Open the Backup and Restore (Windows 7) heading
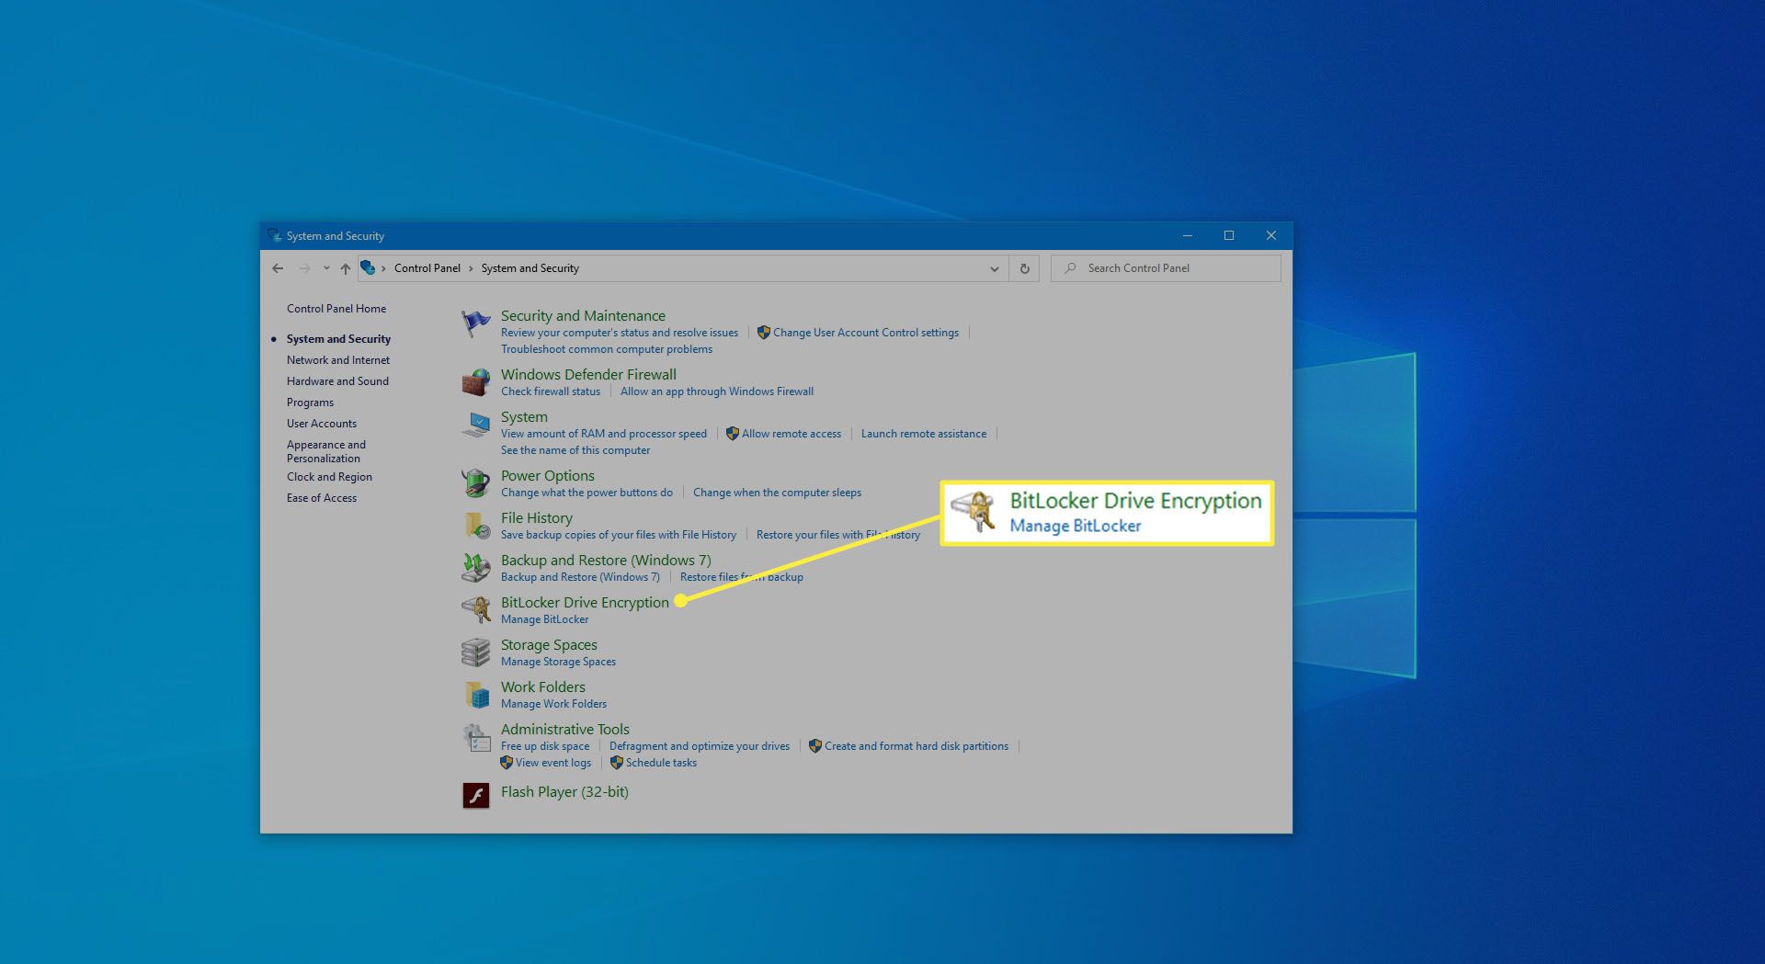Viewport: 1765px width, 964px height. tap(606, 561)
